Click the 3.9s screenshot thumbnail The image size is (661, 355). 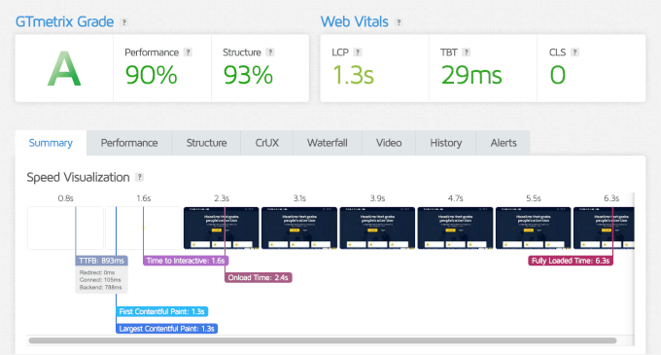pyautogui.click(x=377, y=229)
